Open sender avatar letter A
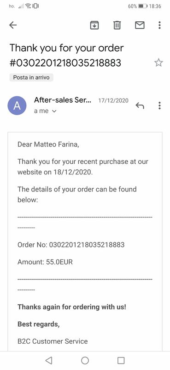Viewport: 170px width, 370px height. point(17,106)
